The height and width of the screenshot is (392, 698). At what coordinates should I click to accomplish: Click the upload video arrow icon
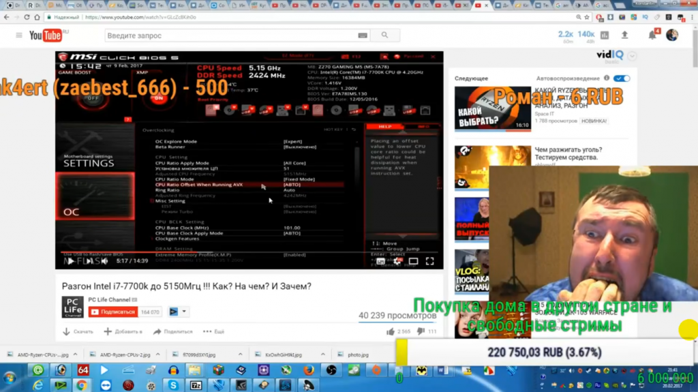pos(624,35)
